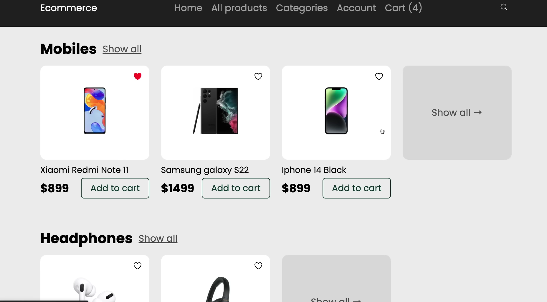The image size is (547, 302).
Task: Add Xiaomi Redmi Note 11 to cart
Action: coord(115,188)
